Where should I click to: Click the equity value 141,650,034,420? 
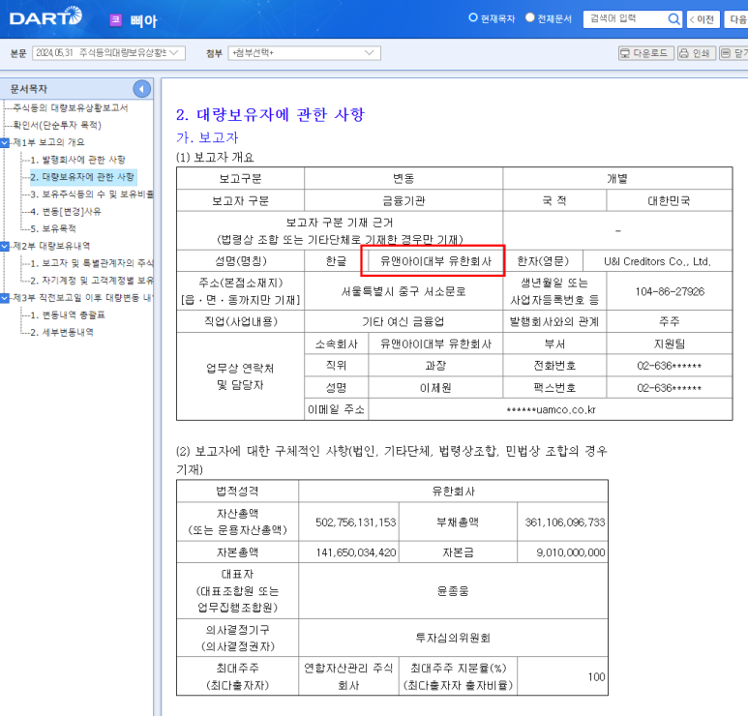coord(355,552)
